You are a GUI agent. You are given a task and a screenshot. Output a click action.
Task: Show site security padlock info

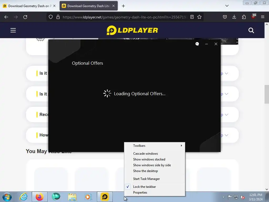(x=58, y=17)
